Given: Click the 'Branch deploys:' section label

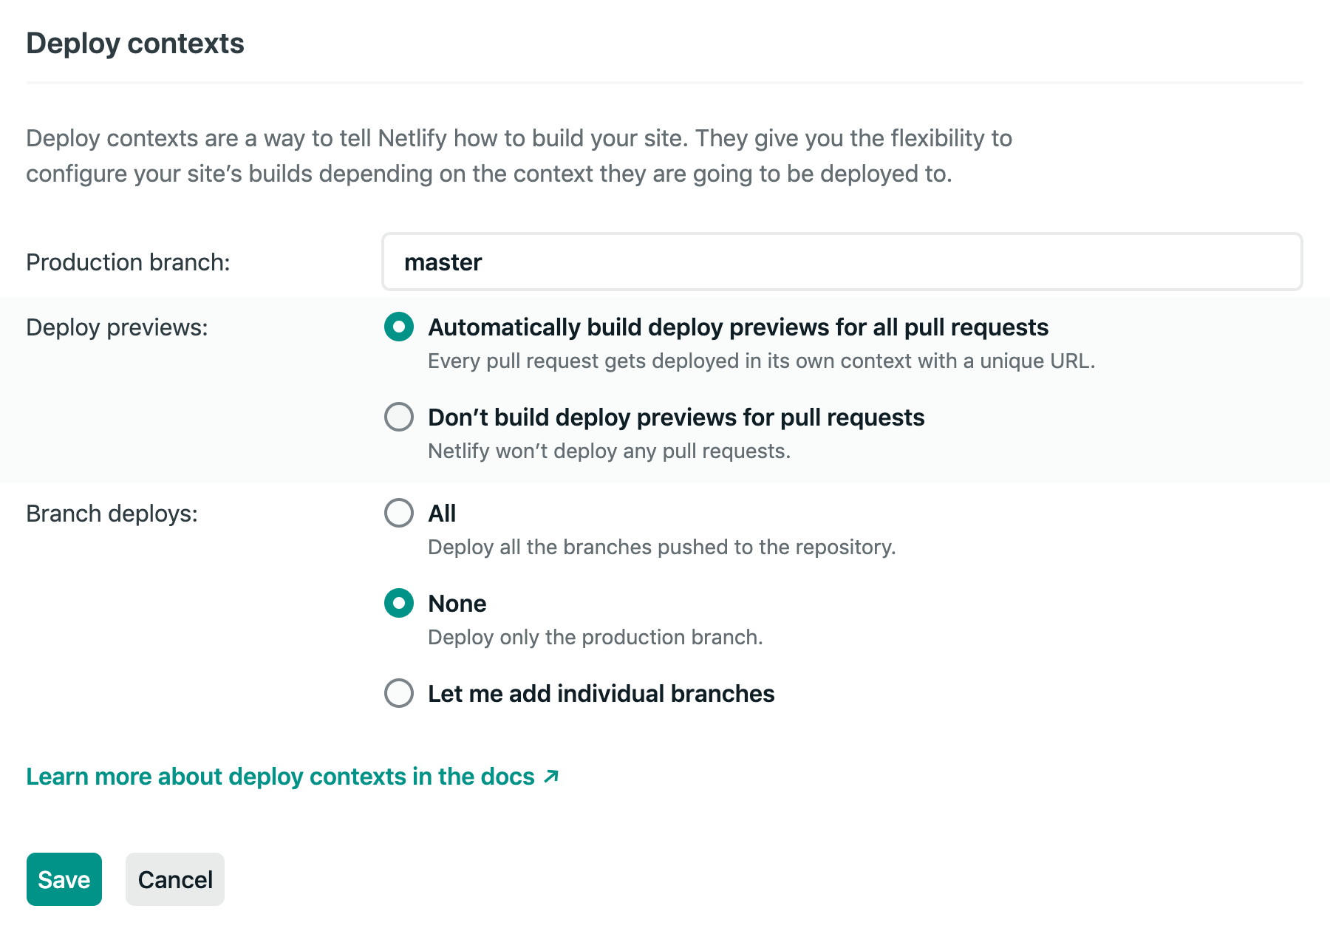Looking at the screenshot, I should pyautogui.click(x=112, y=514).
